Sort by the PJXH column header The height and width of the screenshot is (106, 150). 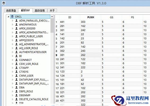point(91,17)
